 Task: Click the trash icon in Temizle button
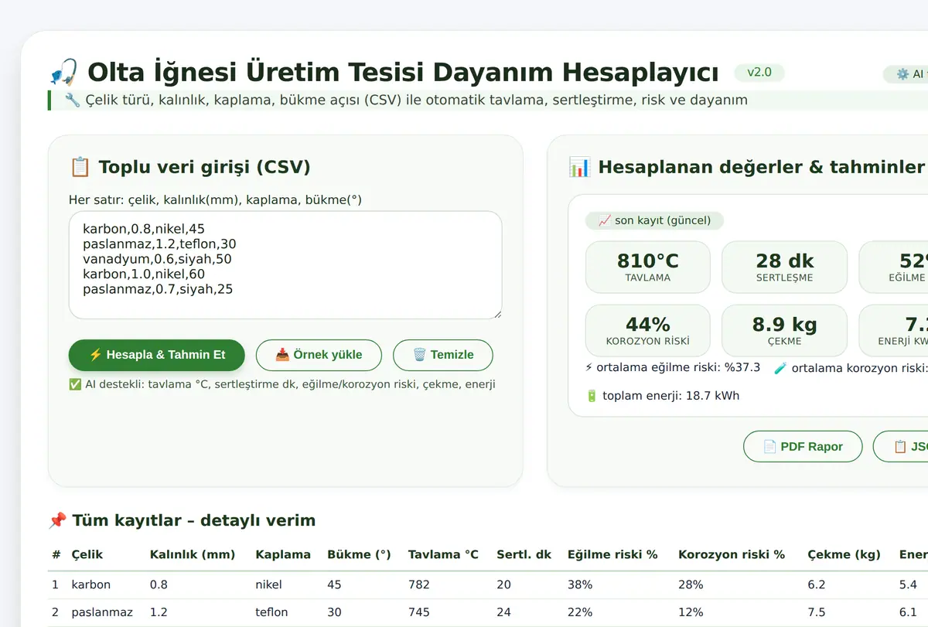[419, 355]
